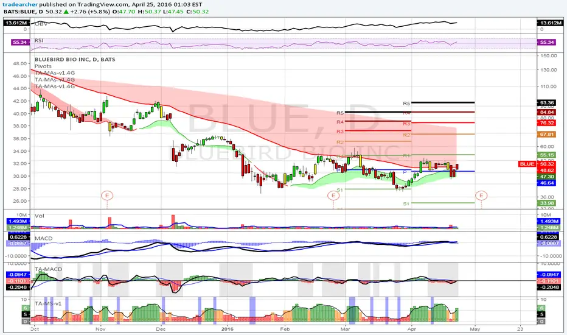Screen dimensions: 567x335
Task: Select the RSI indicator label
Action: [x=39, y=41]
